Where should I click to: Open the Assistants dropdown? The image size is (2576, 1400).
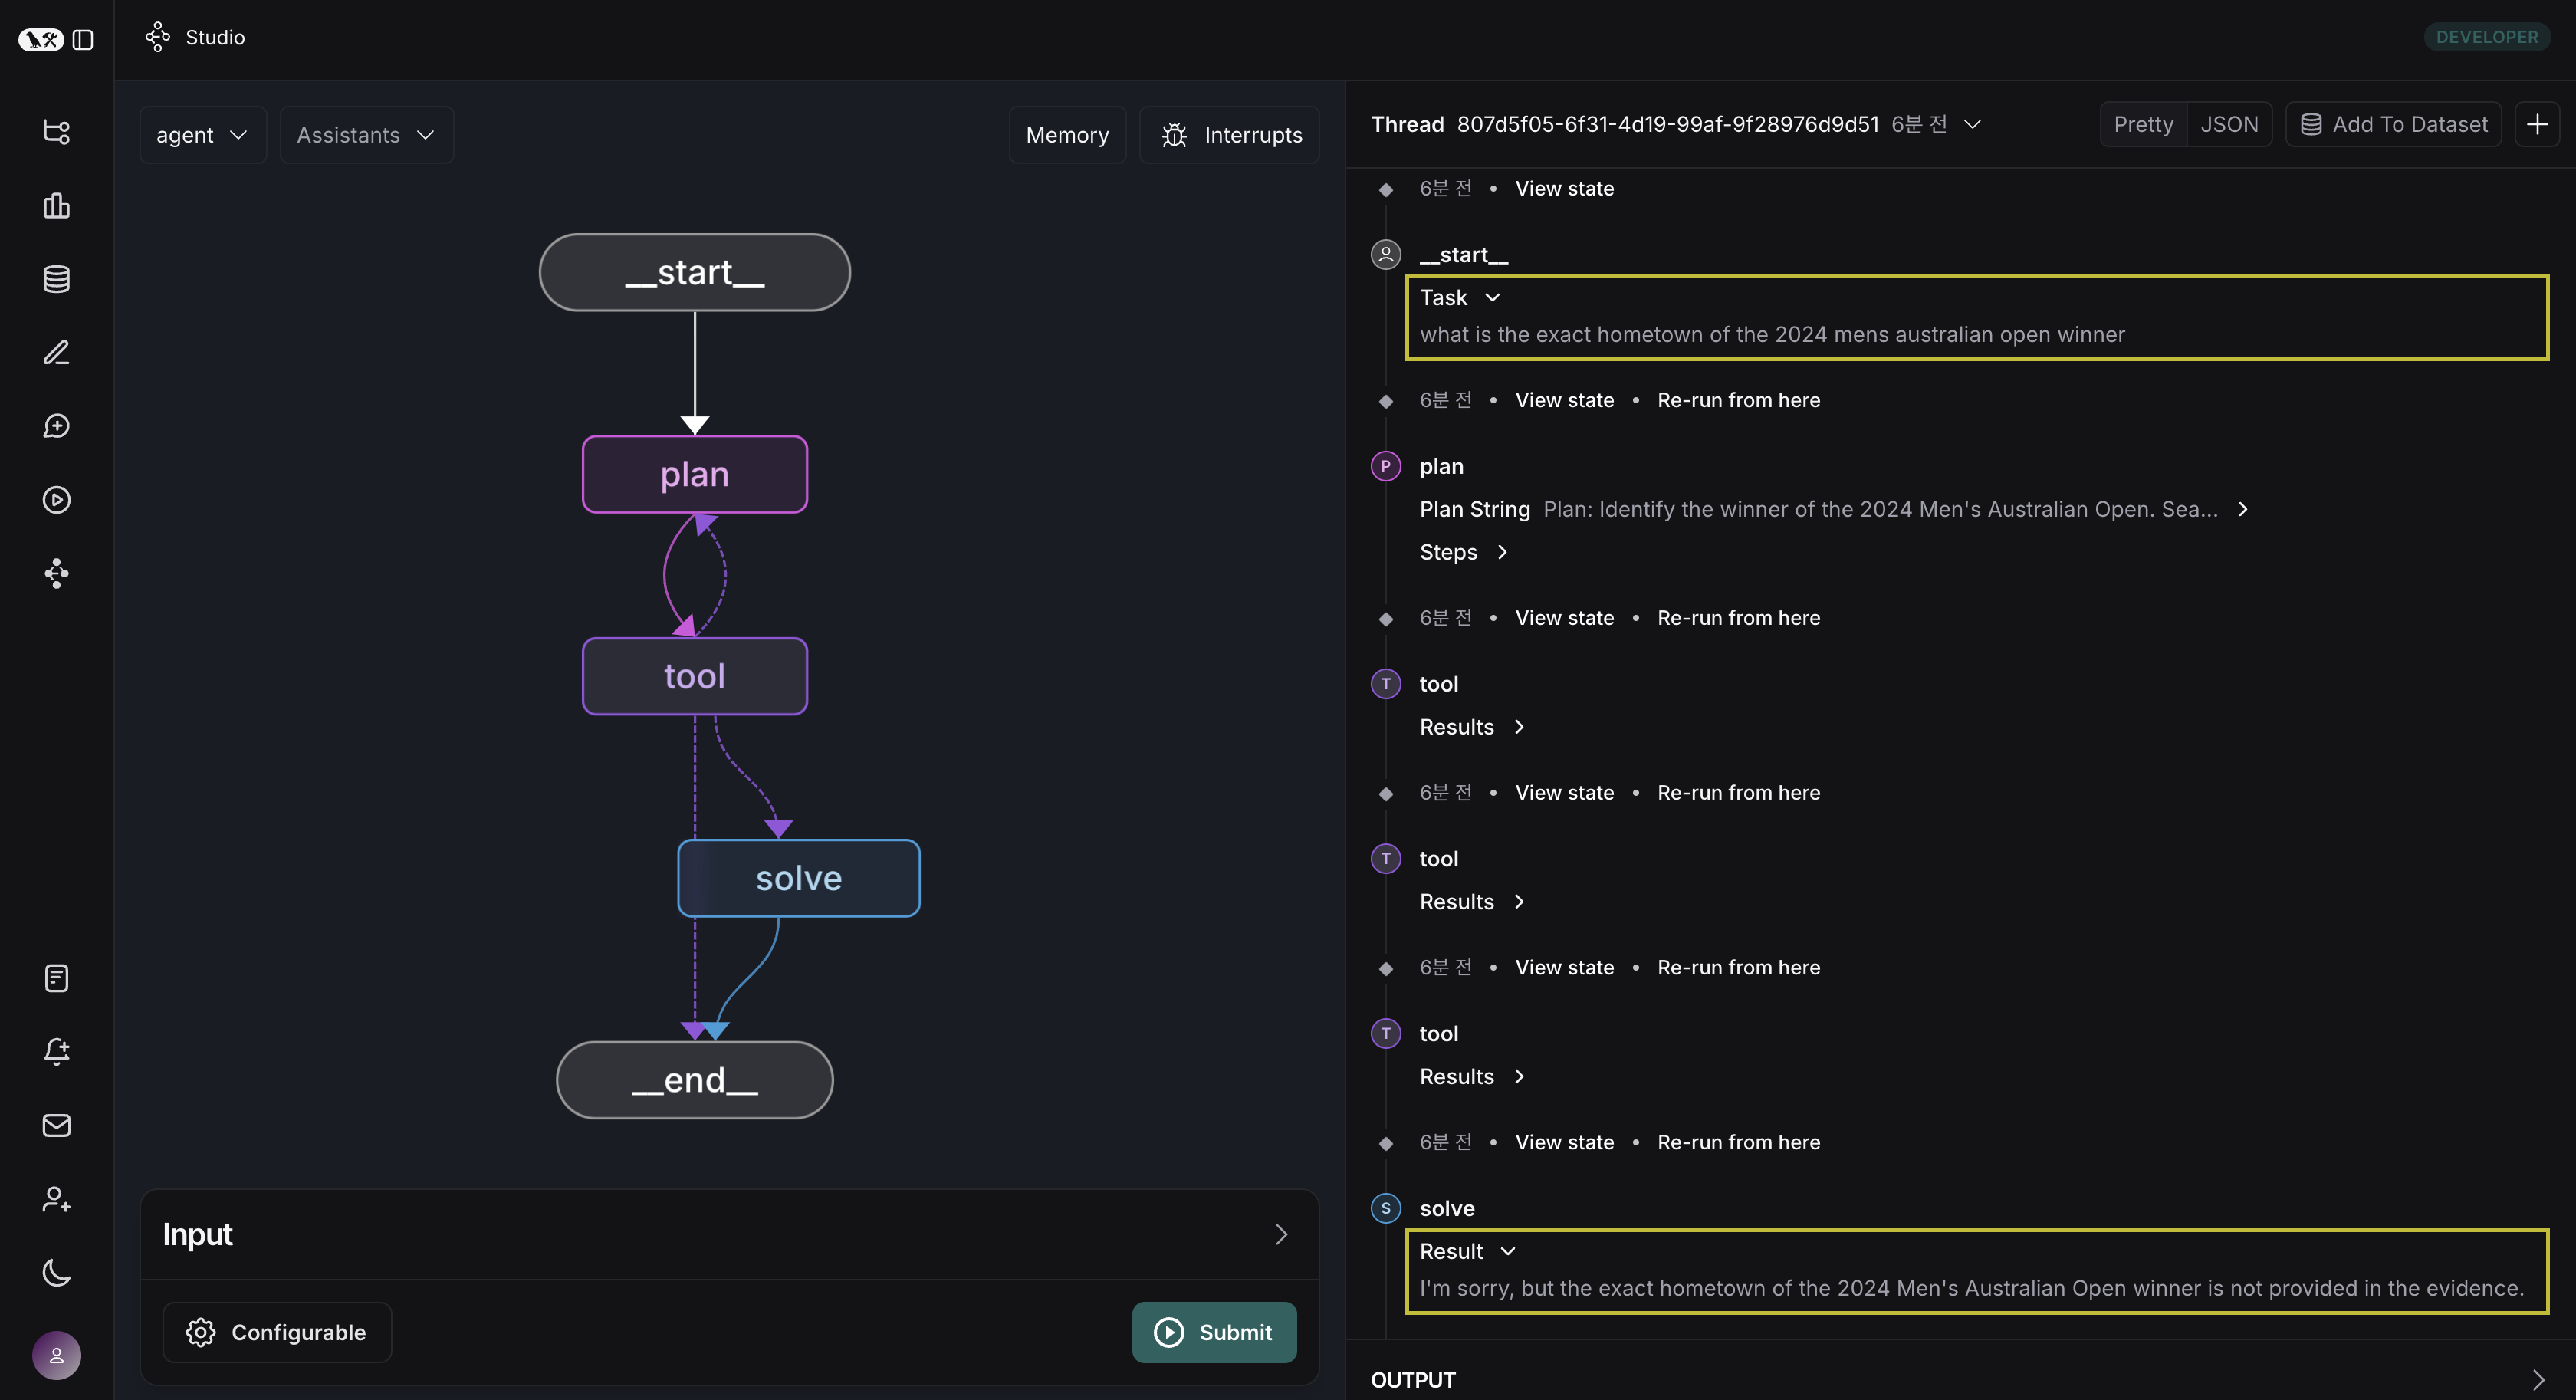coord(367,135)
